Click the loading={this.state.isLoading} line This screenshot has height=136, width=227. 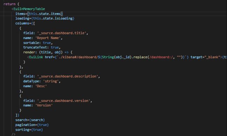point(45,18)
